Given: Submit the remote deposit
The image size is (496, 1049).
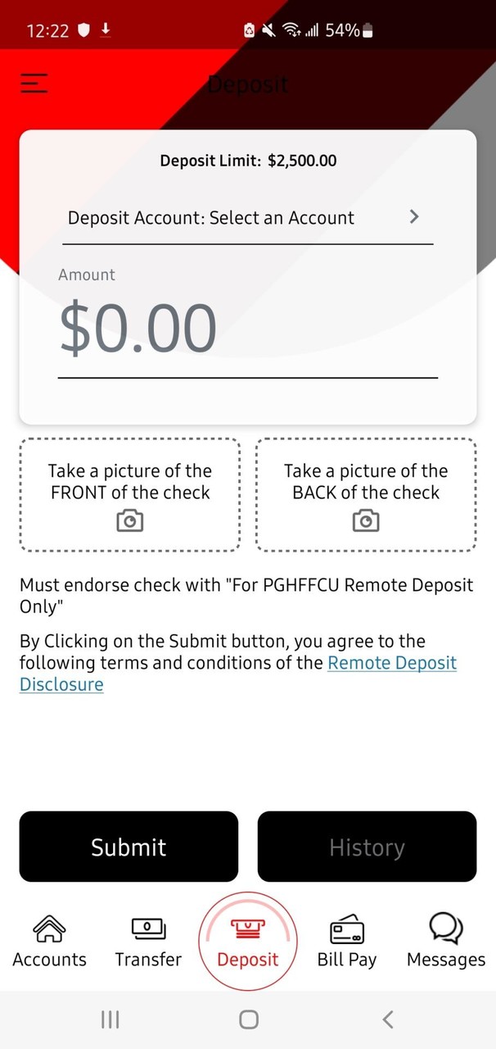Looking at the screenshot, I should tap(129, 847).
